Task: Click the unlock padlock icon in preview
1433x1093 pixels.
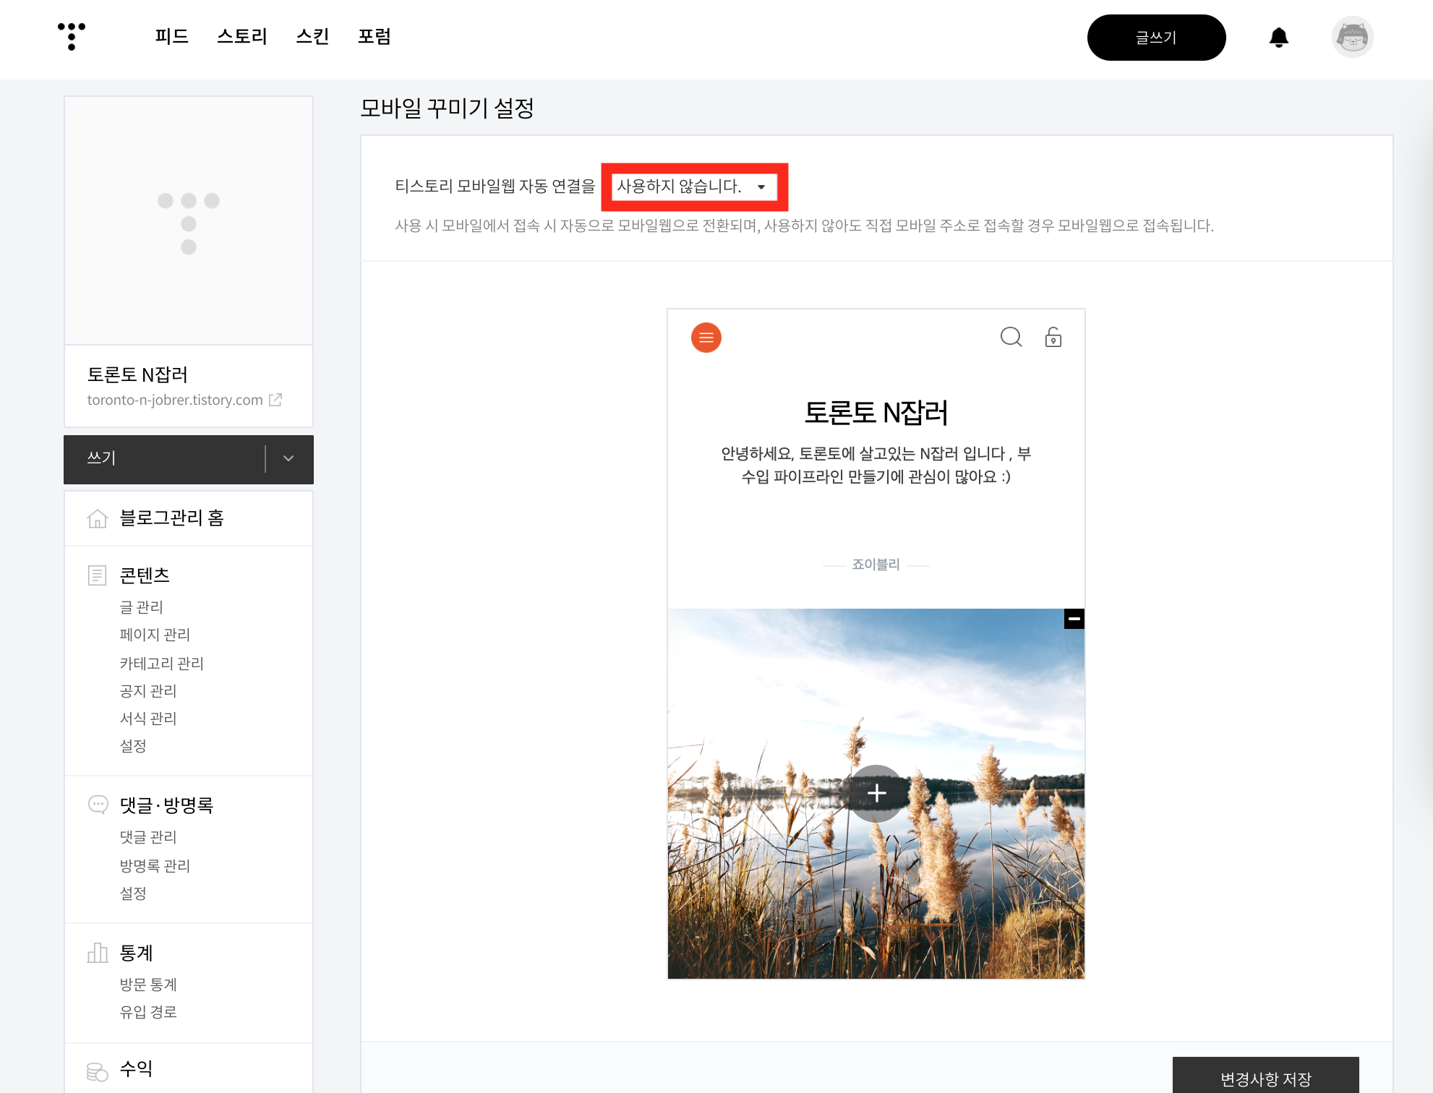Action: pos(1053,338)
